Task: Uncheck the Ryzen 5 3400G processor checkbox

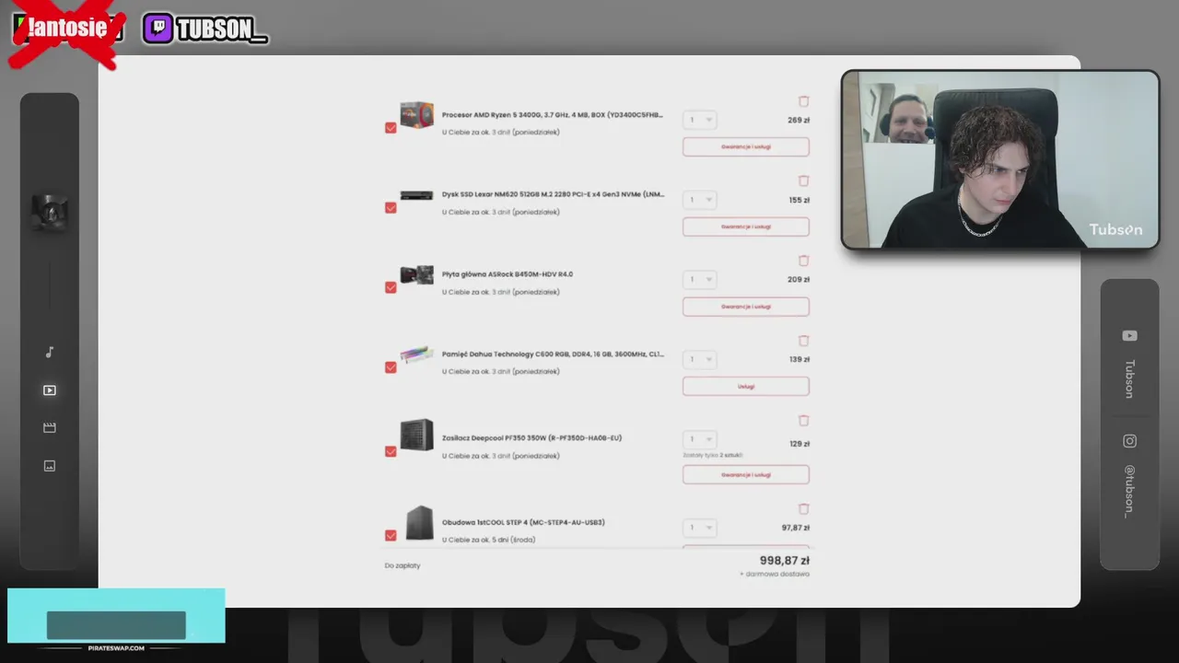Action: click(391, 128)
